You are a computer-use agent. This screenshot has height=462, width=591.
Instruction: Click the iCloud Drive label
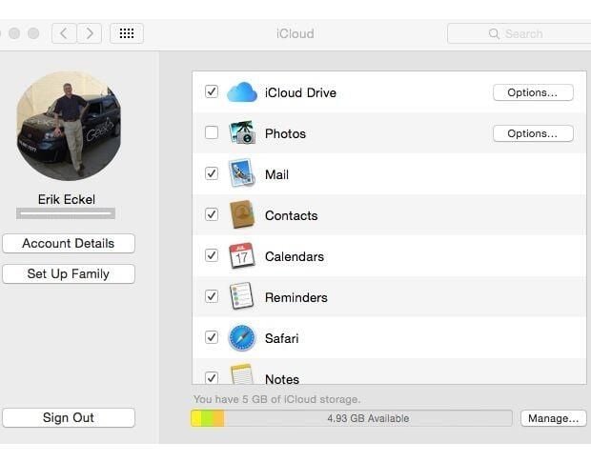(x=300, y=92)
